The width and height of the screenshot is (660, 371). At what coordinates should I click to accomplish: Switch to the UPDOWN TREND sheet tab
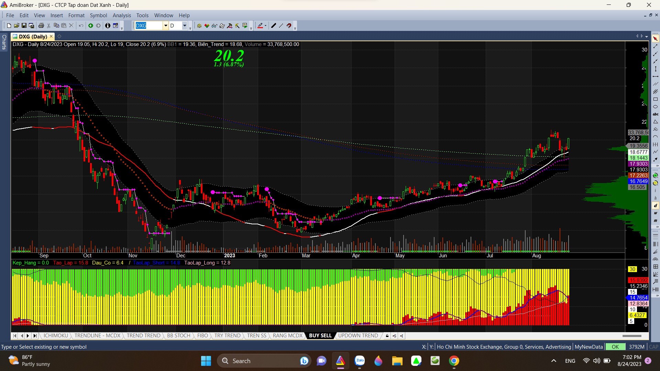point(358,336)
